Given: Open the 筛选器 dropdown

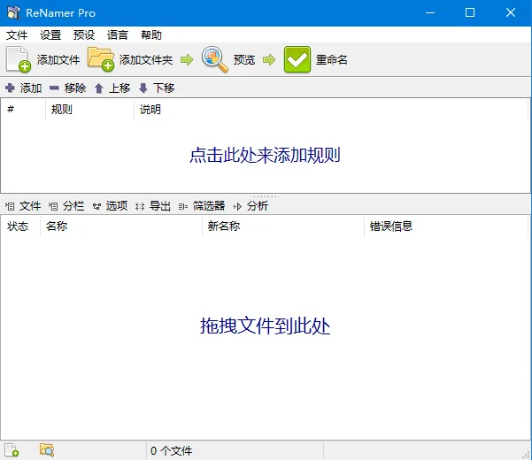Looking at the screenshot, I should 202,206.
